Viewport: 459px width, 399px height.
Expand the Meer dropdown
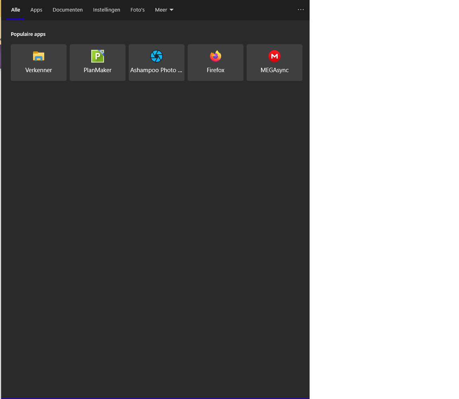coord(164,10)
